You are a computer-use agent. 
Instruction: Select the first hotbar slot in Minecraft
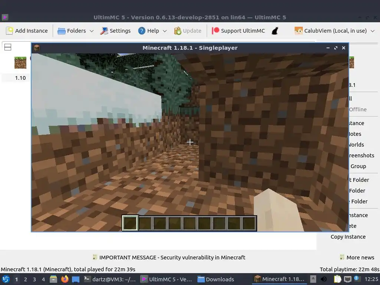(130, 223)
